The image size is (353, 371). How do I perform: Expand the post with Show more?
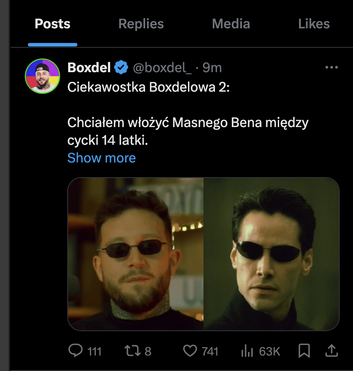click(101, 158)
